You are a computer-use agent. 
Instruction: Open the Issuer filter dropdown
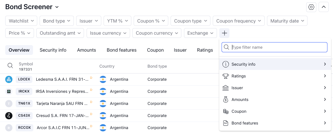pos(89,21)
